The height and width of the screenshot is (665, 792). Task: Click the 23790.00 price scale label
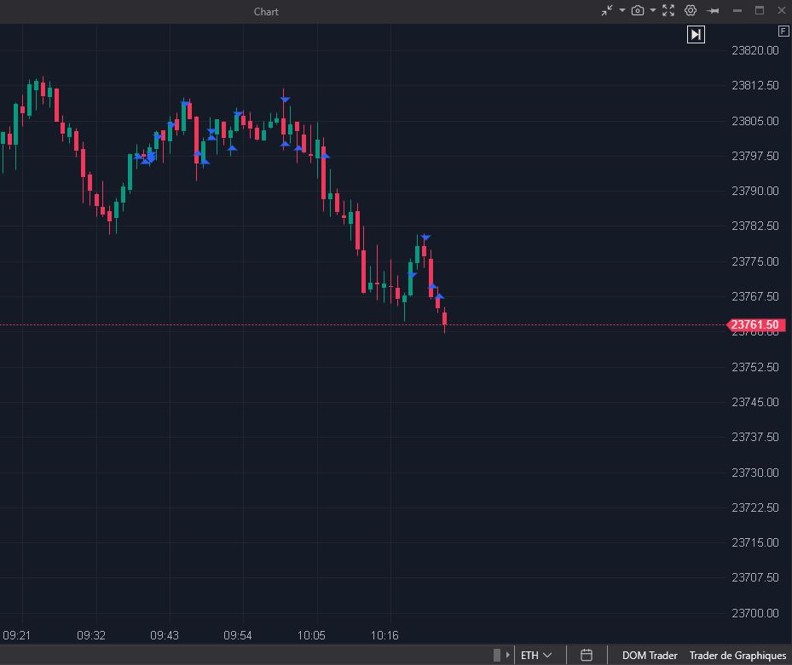[755, 192]
